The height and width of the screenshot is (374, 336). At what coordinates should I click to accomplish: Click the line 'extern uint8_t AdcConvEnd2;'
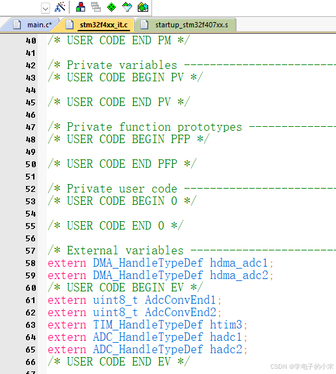tap(135, 312)
